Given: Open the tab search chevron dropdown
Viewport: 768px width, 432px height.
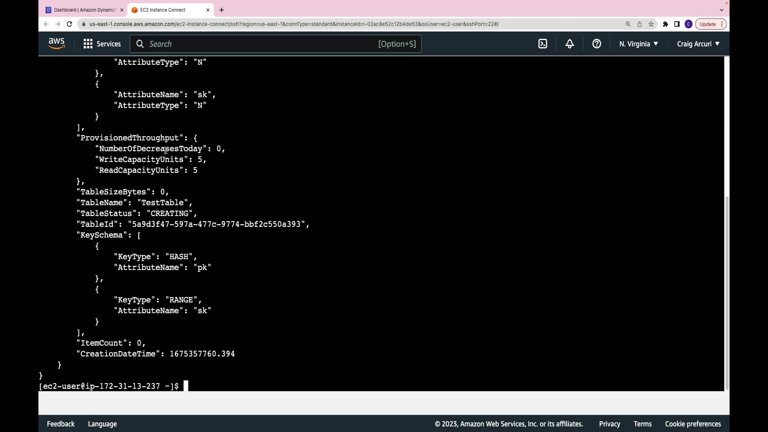Looking at the screenshot, I should 722,10.
